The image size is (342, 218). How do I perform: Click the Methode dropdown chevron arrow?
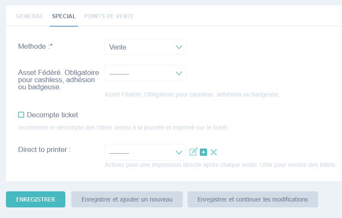point(179,47)
